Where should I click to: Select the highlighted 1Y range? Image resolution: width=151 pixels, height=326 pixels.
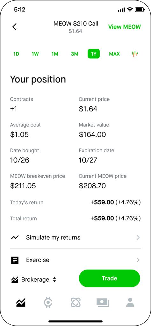(94, 54)
